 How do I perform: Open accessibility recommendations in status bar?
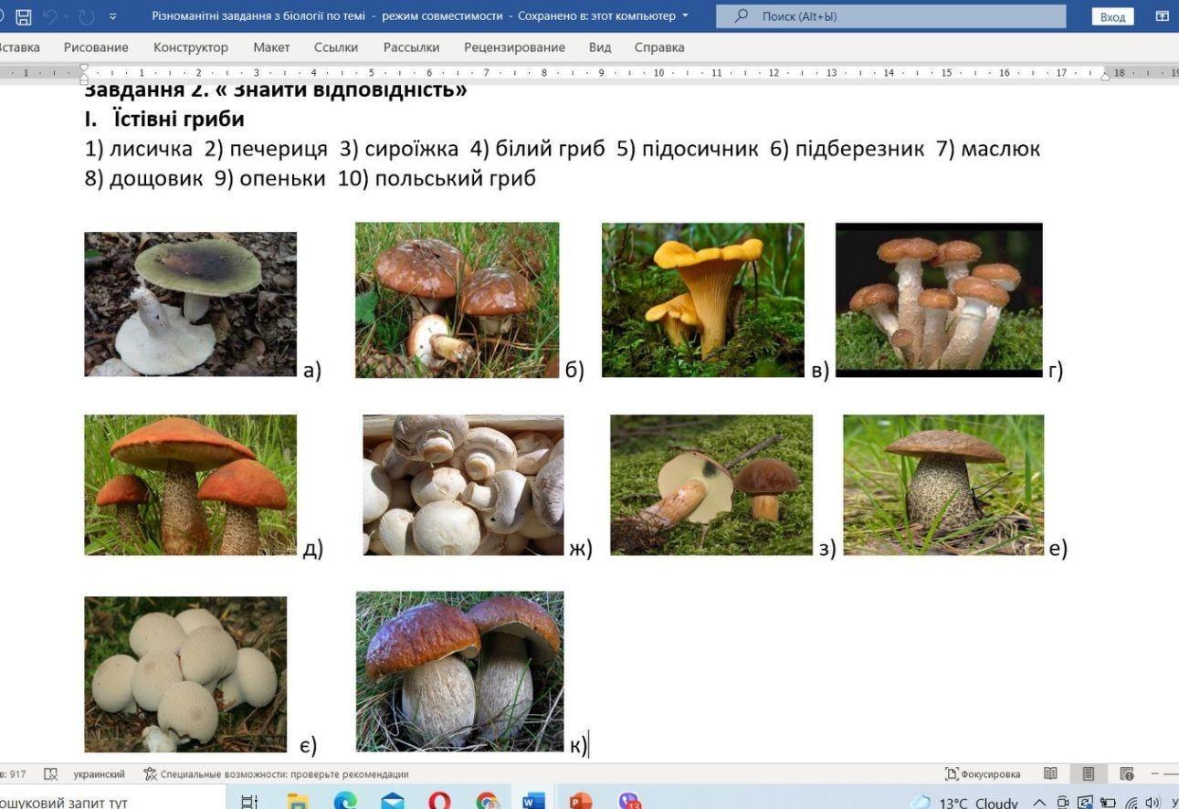pos(276,774)
